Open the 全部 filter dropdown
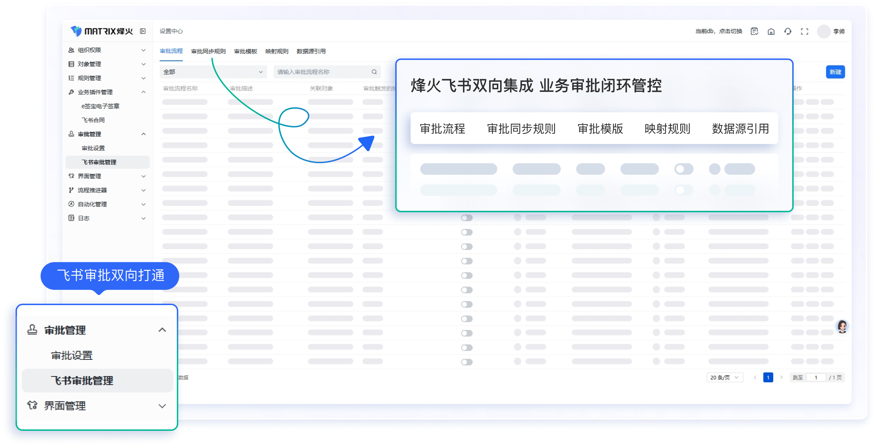The width and height of the screenshot is (875, 446). [213, 72]
